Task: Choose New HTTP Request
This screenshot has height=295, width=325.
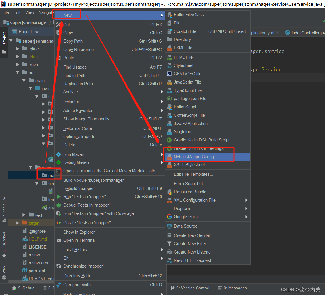Action: pos(208,260)
